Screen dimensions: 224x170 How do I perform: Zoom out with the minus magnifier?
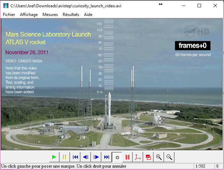point(169,157)
